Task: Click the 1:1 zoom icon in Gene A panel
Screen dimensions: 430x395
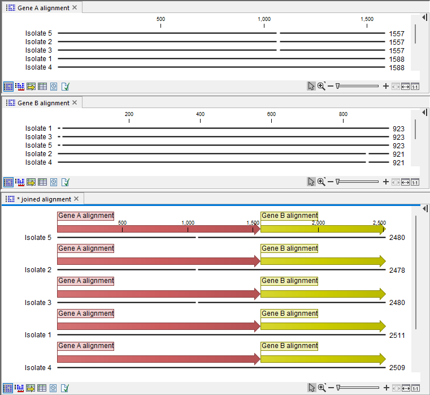Action: click(415, 87)
